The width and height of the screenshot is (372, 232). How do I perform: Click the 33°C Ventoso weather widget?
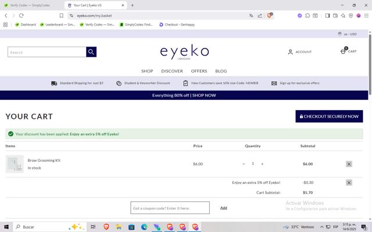point(299,227)
